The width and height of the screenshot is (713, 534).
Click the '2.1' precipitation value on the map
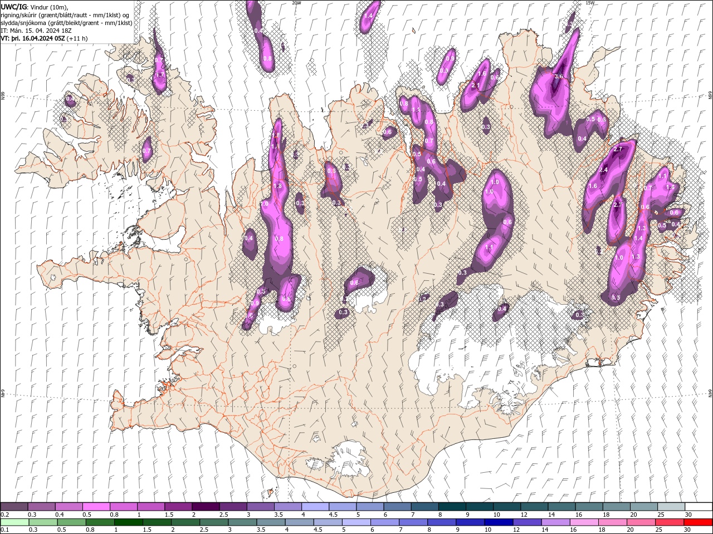476,86
